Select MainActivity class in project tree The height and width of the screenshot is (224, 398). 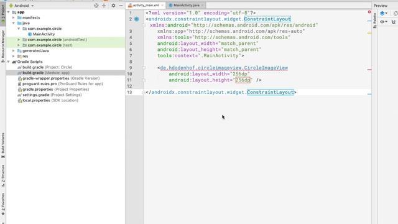coord(44,34)
